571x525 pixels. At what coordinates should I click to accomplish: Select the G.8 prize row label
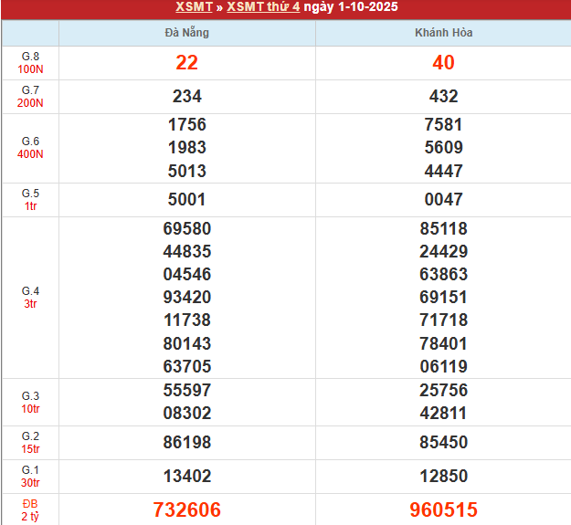(30, 63)
